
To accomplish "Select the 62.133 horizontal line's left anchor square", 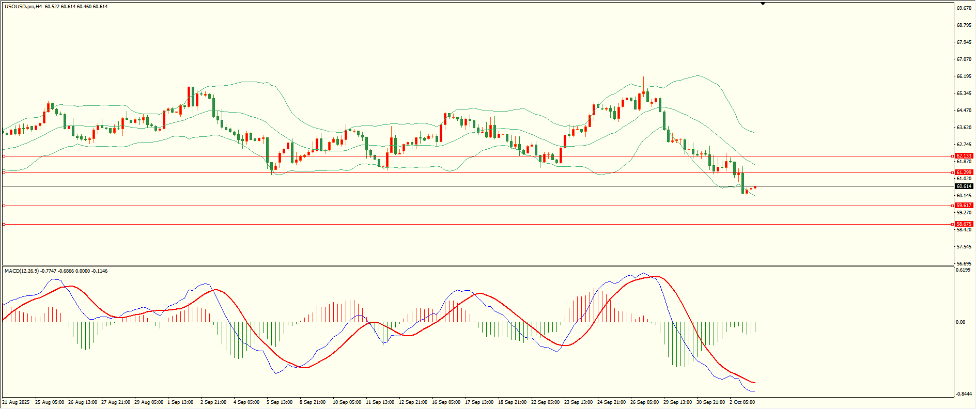I will click(x=4, y=156).
